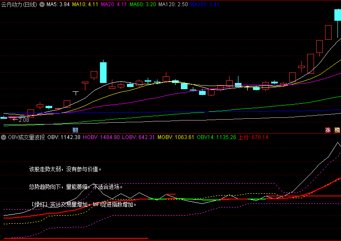The height and width of the screenshot is (241, 341).
Task: Click the MA250: 2.41 label
Action: tap(205, 4)
